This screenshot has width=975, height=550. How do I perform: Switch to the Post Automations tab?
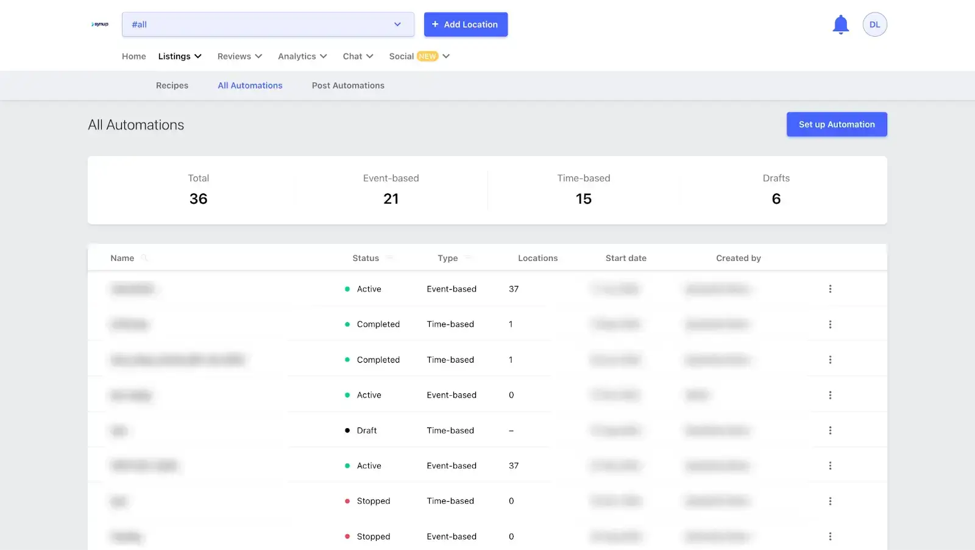348,85
